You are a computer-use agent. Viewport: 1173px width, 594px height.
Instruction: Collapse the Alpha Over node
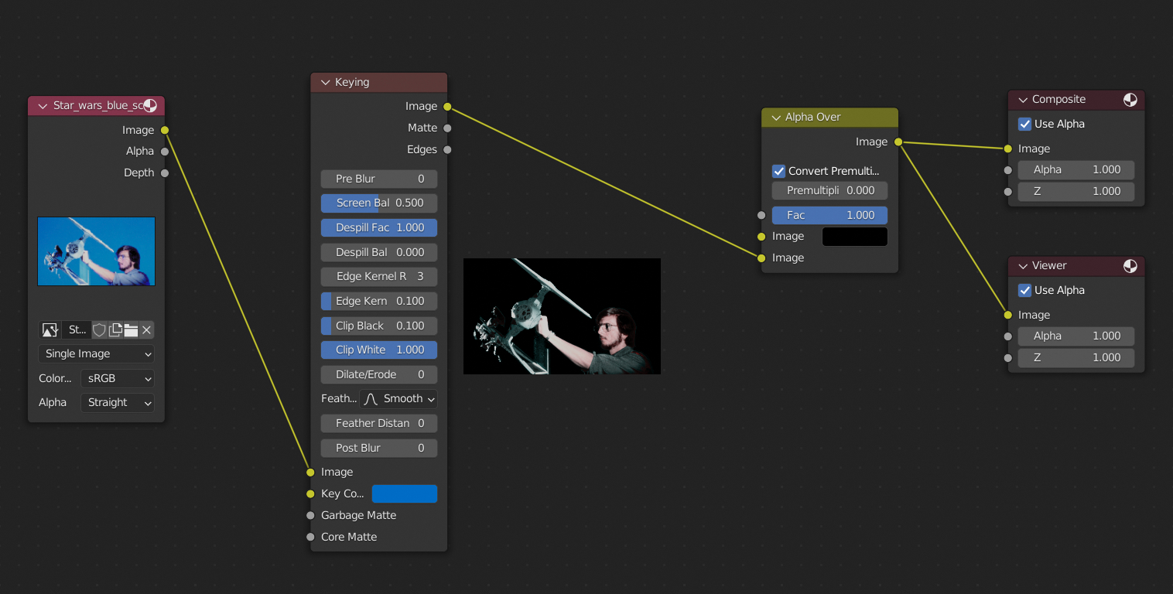tap(775, 118)
